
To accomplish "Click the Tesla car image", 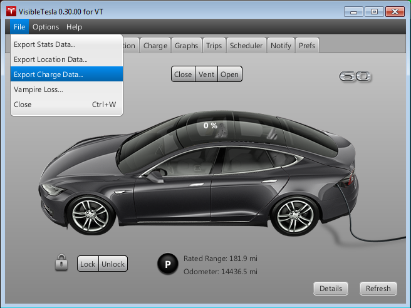I will 199,173.
